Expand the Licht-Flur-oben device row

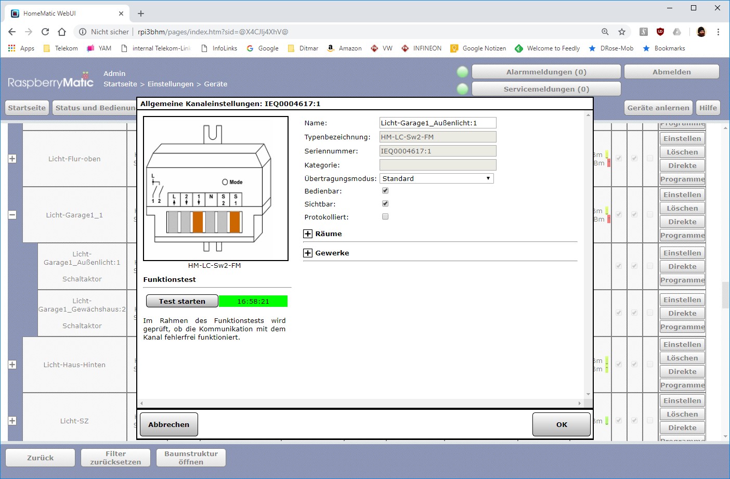12,159
